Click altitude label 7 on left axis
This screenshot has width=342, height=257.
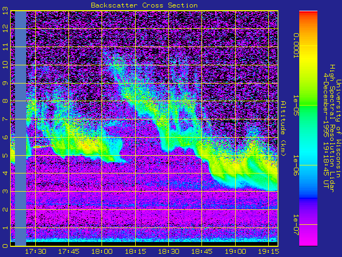(x=5, y=119)
